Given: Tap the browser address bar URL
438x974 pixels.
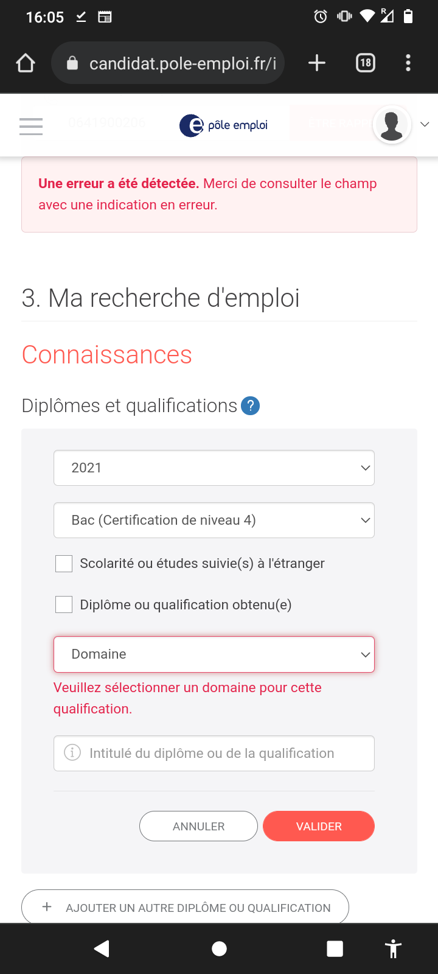Looking at the screenshot, I should [182, 63].
